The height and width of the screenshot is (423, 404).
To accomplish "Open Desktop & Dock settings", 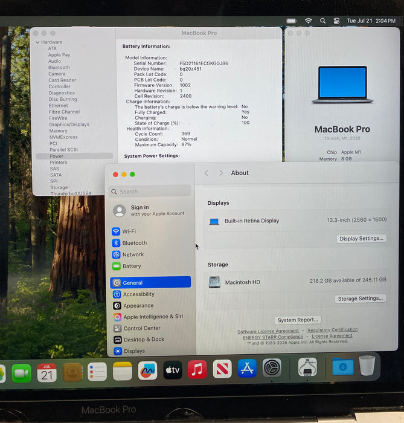I will 150,340.
